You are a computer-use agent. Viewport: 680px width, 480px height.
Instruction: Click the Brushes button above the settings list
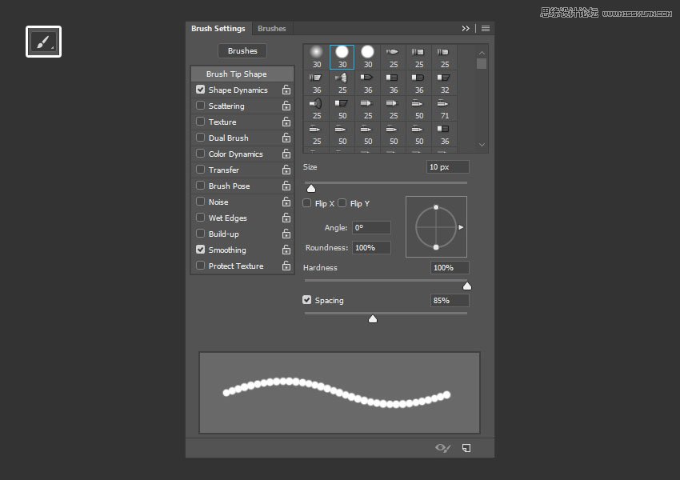pyautogui.click(x=242, y=50)
